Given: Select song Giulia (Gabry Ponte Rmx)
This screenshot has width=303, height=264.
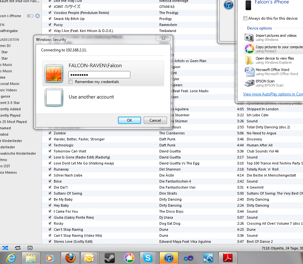Looking at the screenshot, I should (x=74, y=217).
